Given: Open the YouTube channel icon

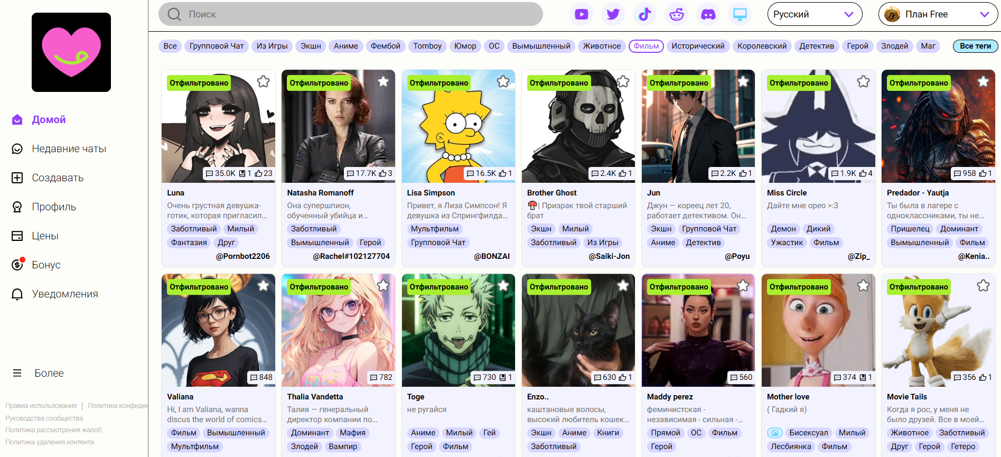Looking at the screenshot, I should click(582, 14).
